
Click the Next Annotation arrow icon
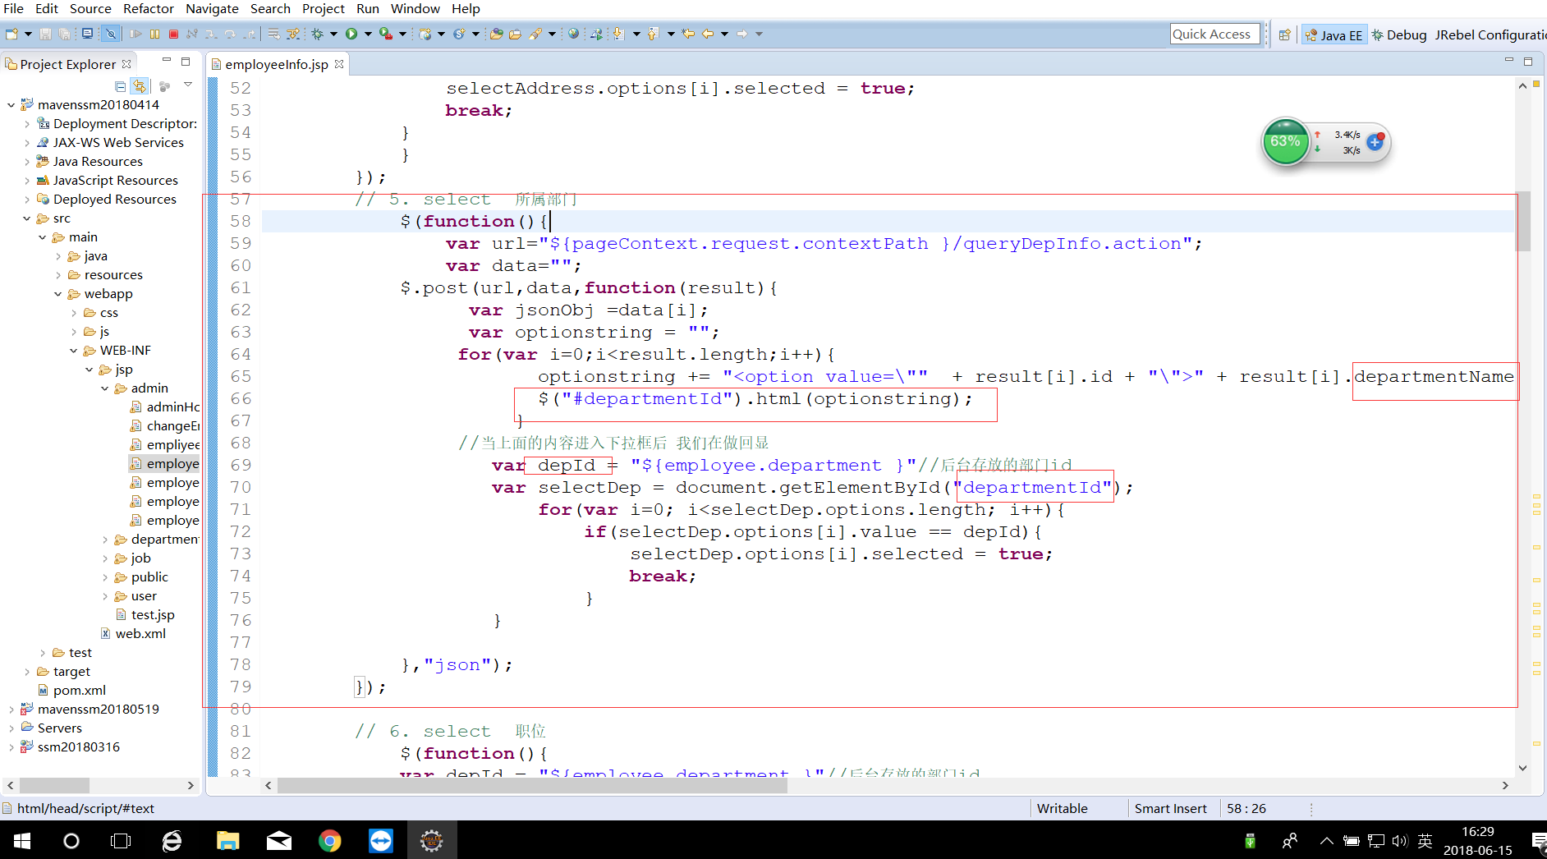pos(618,34)
